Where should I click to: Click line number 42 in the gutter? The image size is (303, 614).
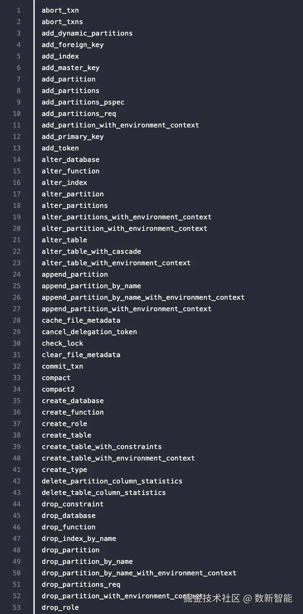(x=17, y=481)
